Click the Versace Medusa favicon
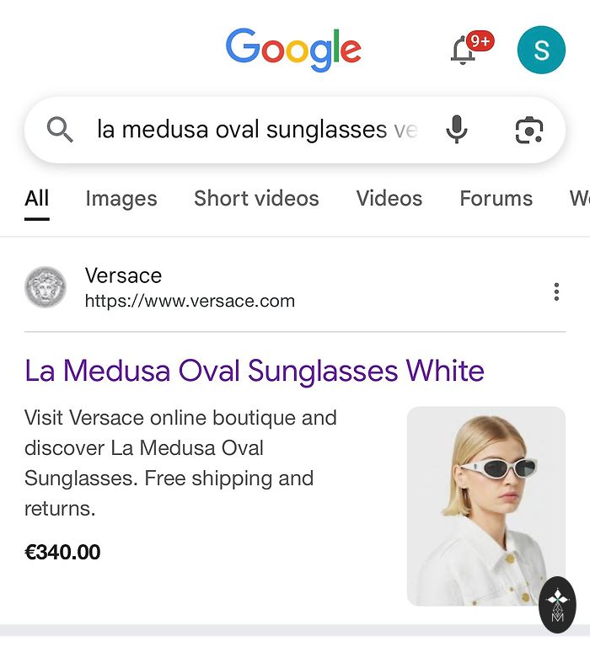The image size is (590, 647). click(46, 287)
